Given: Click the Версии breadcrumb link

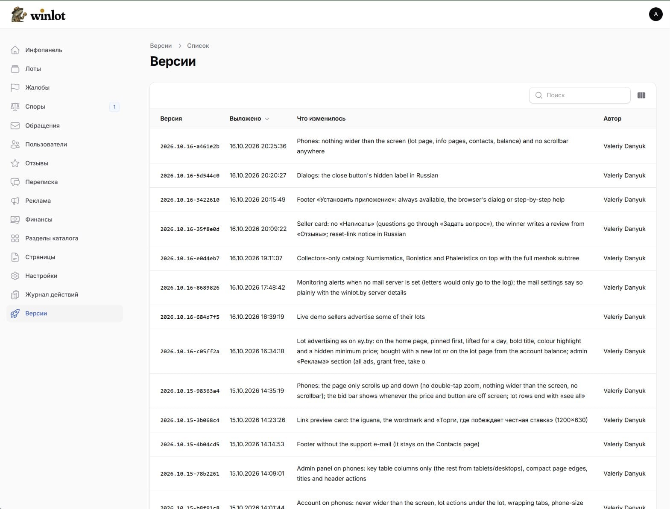Looking at the screenshot, I should coord(161,46).
